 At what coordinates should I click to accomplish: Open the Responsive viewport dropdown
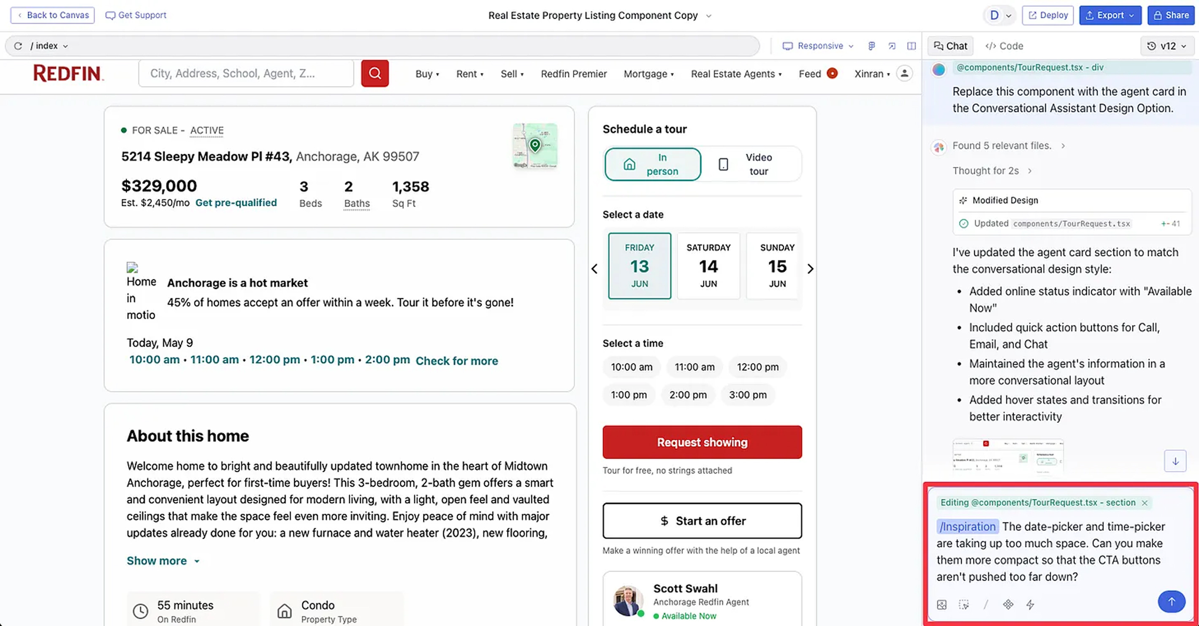818,46
